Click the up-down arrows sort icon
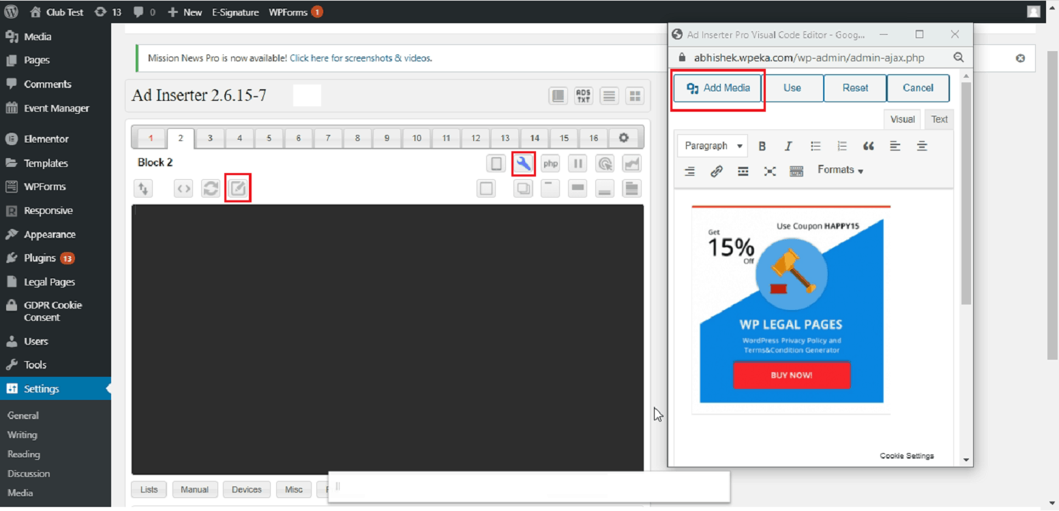1059x511 pixels. [x=143, y=189]
